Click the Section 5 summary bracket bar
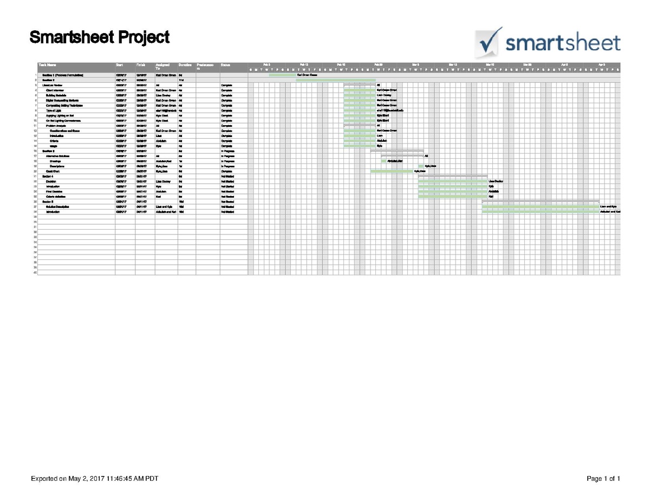Screen dimensions: 650x502 (x=541, y=201)
